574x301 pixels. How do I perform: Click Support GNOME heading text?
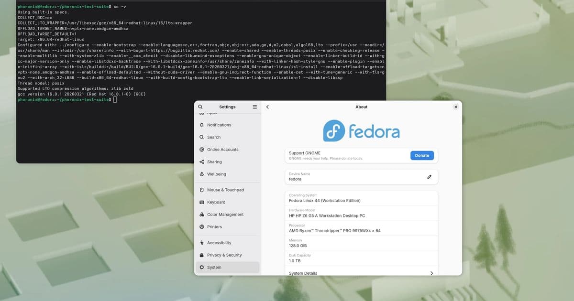point(304,153)
